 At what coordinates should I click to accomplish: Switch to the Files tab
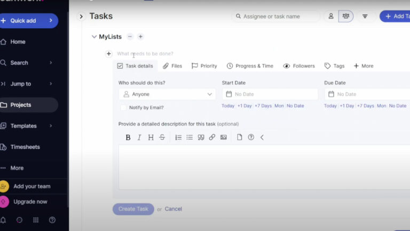point(172,66)
